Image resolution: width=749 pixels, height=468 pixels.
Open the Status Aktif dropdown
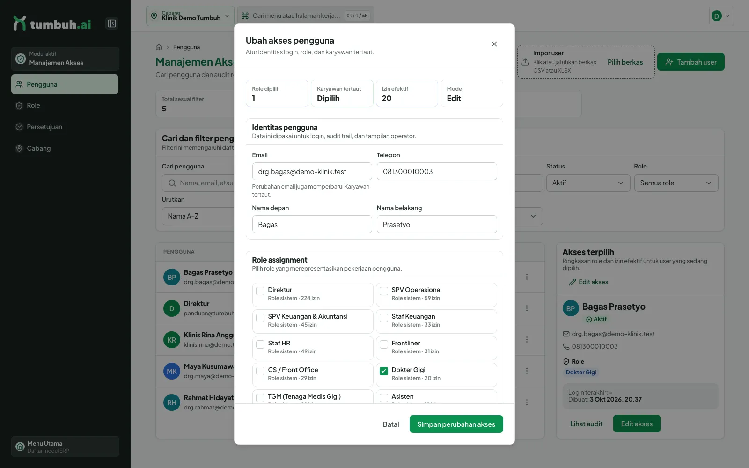pyautogui.click(x=588, y=183)
